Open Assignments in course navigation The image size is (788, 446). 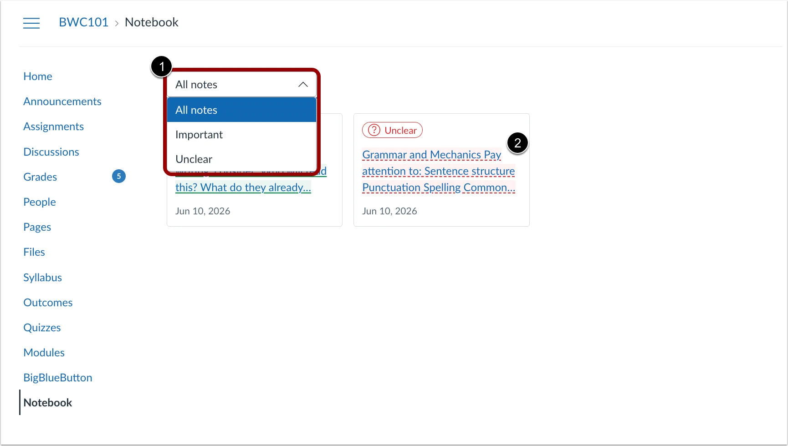coord(54,127)
